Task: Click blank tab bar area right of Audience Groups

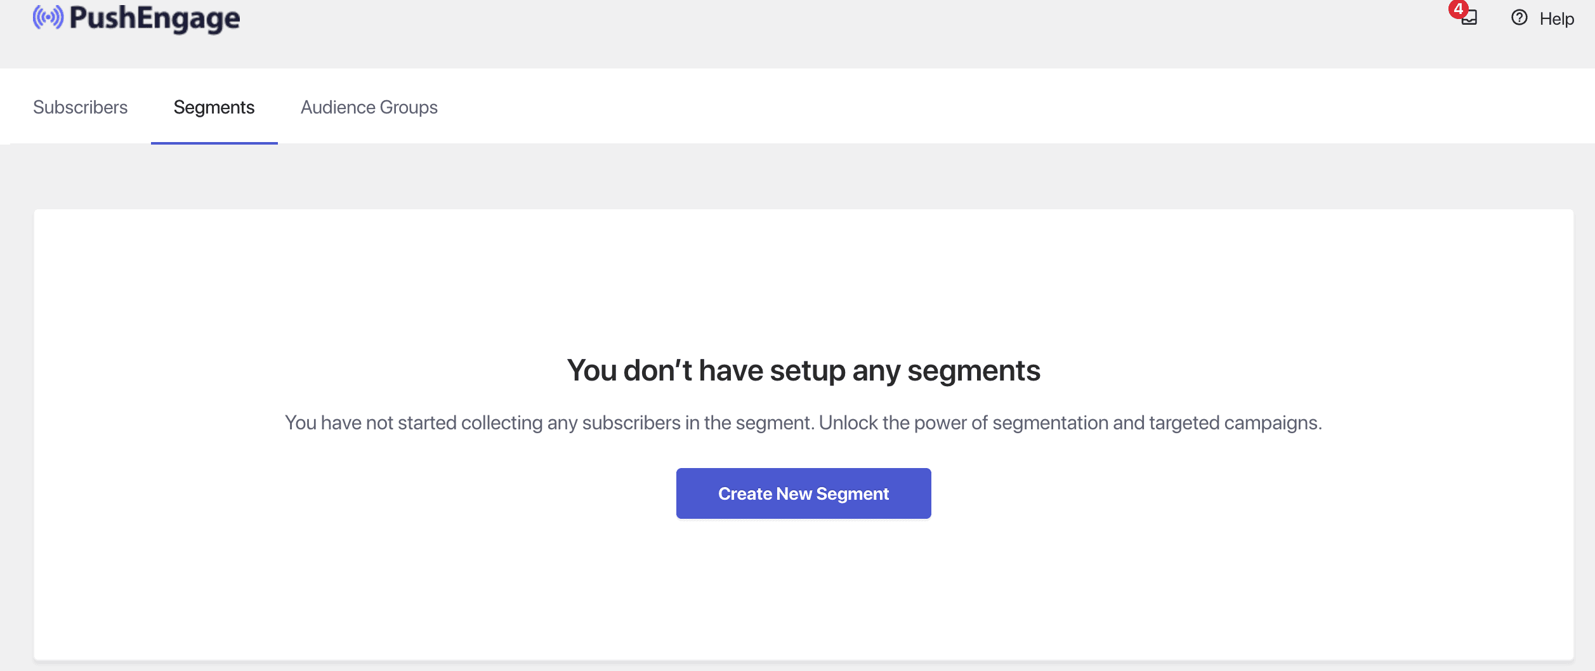Action: click(952, 107)
